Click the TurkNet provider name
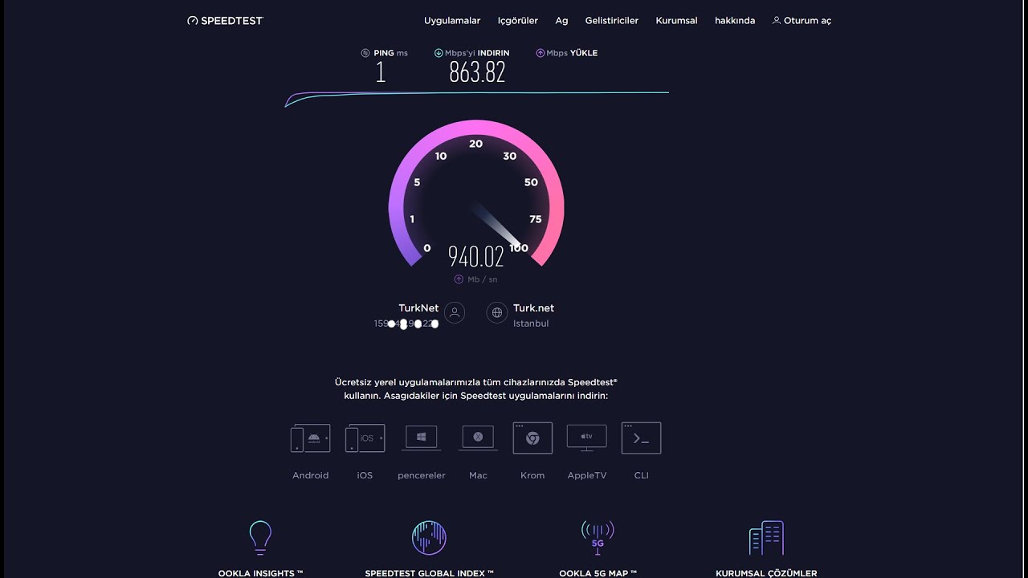Screen dimensions: 1028x578 click(x=418, y=308)
